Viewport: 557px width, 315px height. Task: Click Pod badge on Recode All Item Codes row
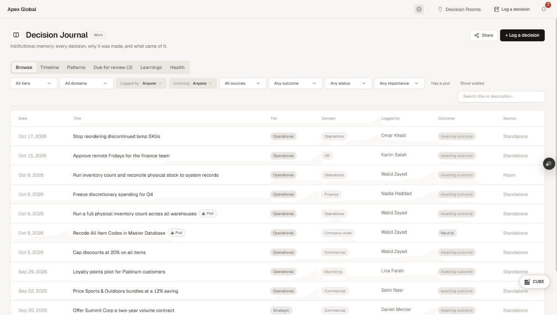(176, 233)
